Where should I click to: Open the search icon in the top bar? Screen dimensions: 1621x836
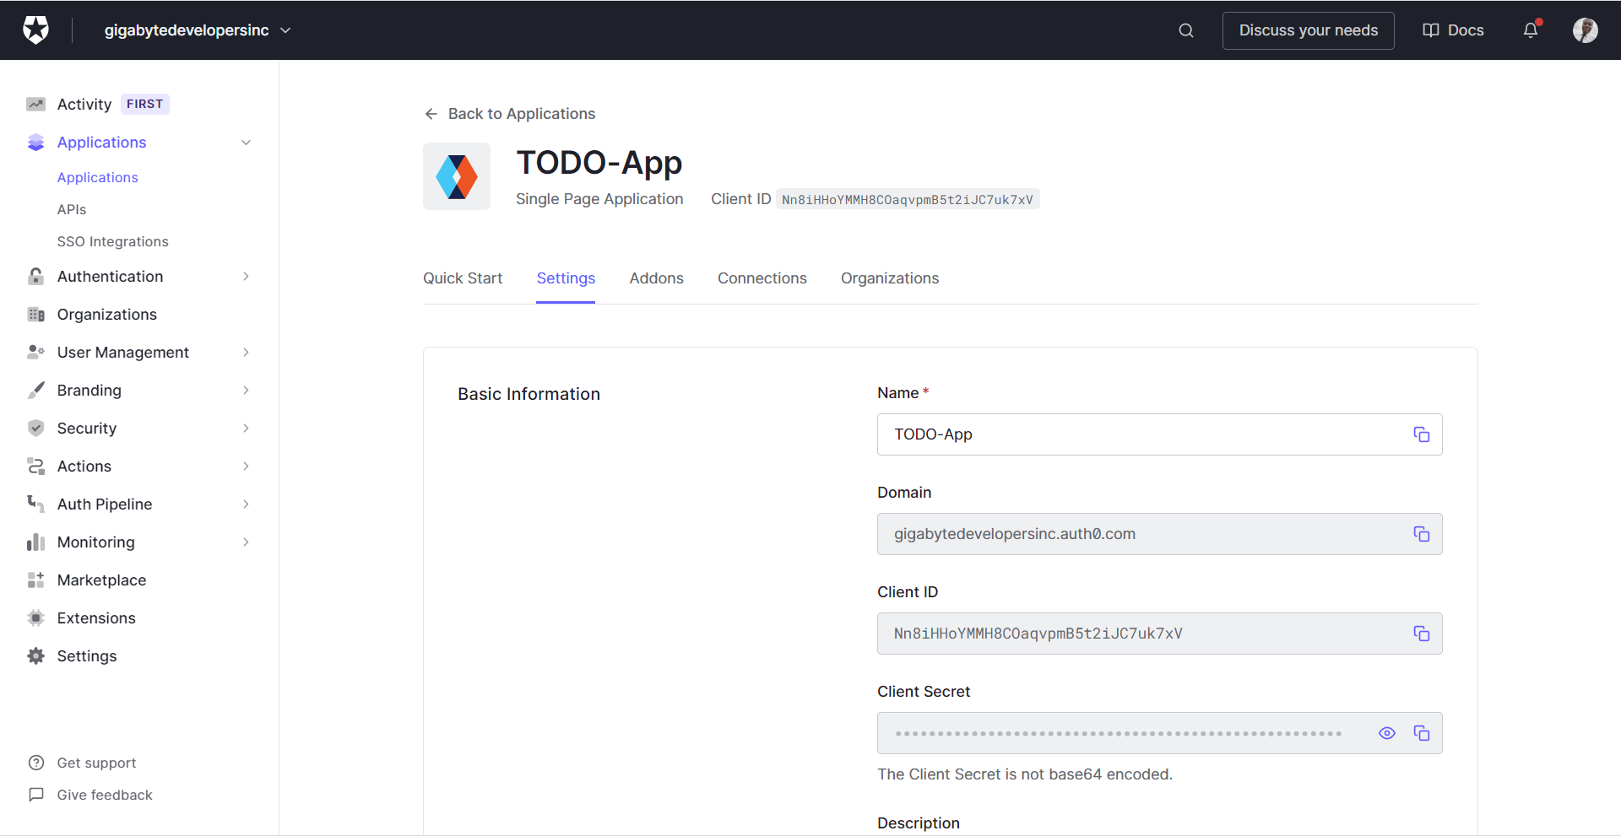(x=1186, y=30)
